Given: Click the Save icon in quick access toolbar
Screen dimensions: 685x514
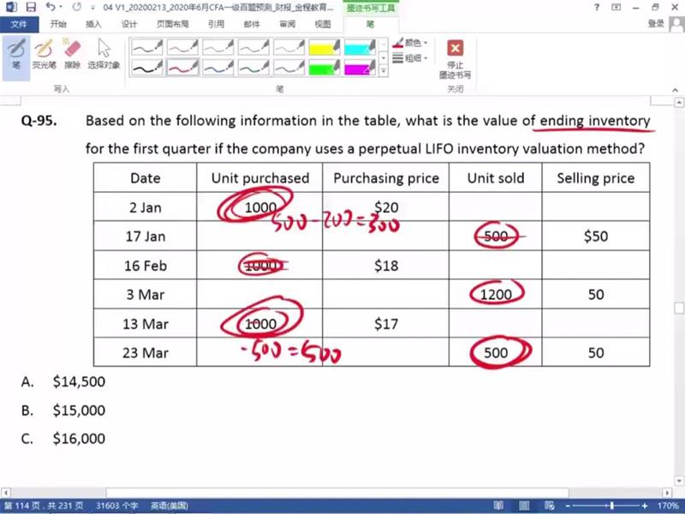Looking at the screenshot, I should (x=30, y=7).
